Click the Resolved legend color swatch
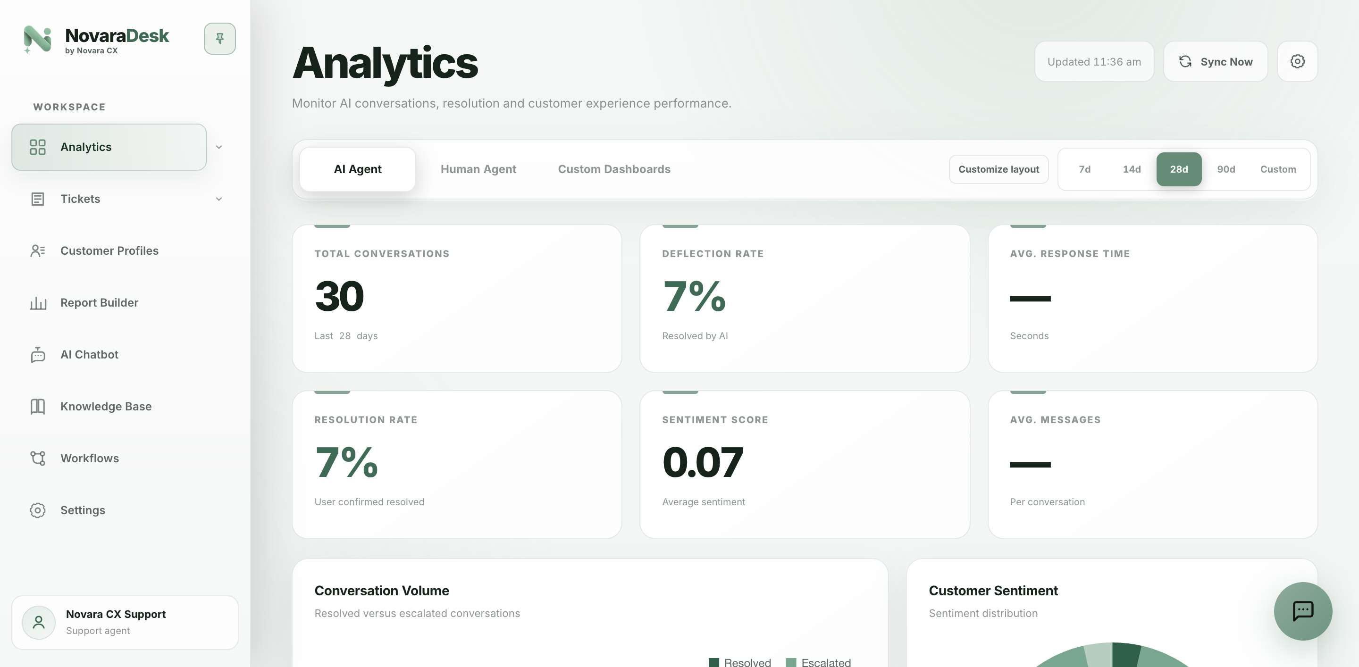 coord(714,662)
